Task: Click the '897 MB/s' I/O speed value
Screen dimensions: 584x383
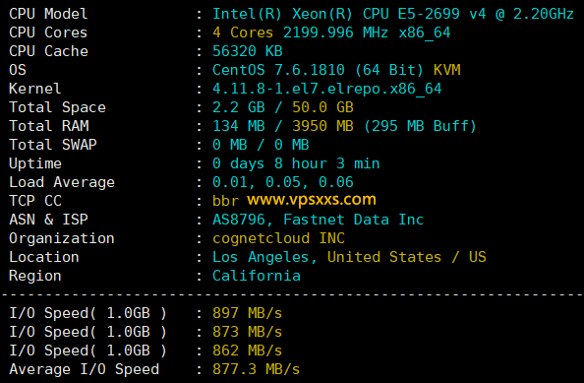Action: [248, 313]
